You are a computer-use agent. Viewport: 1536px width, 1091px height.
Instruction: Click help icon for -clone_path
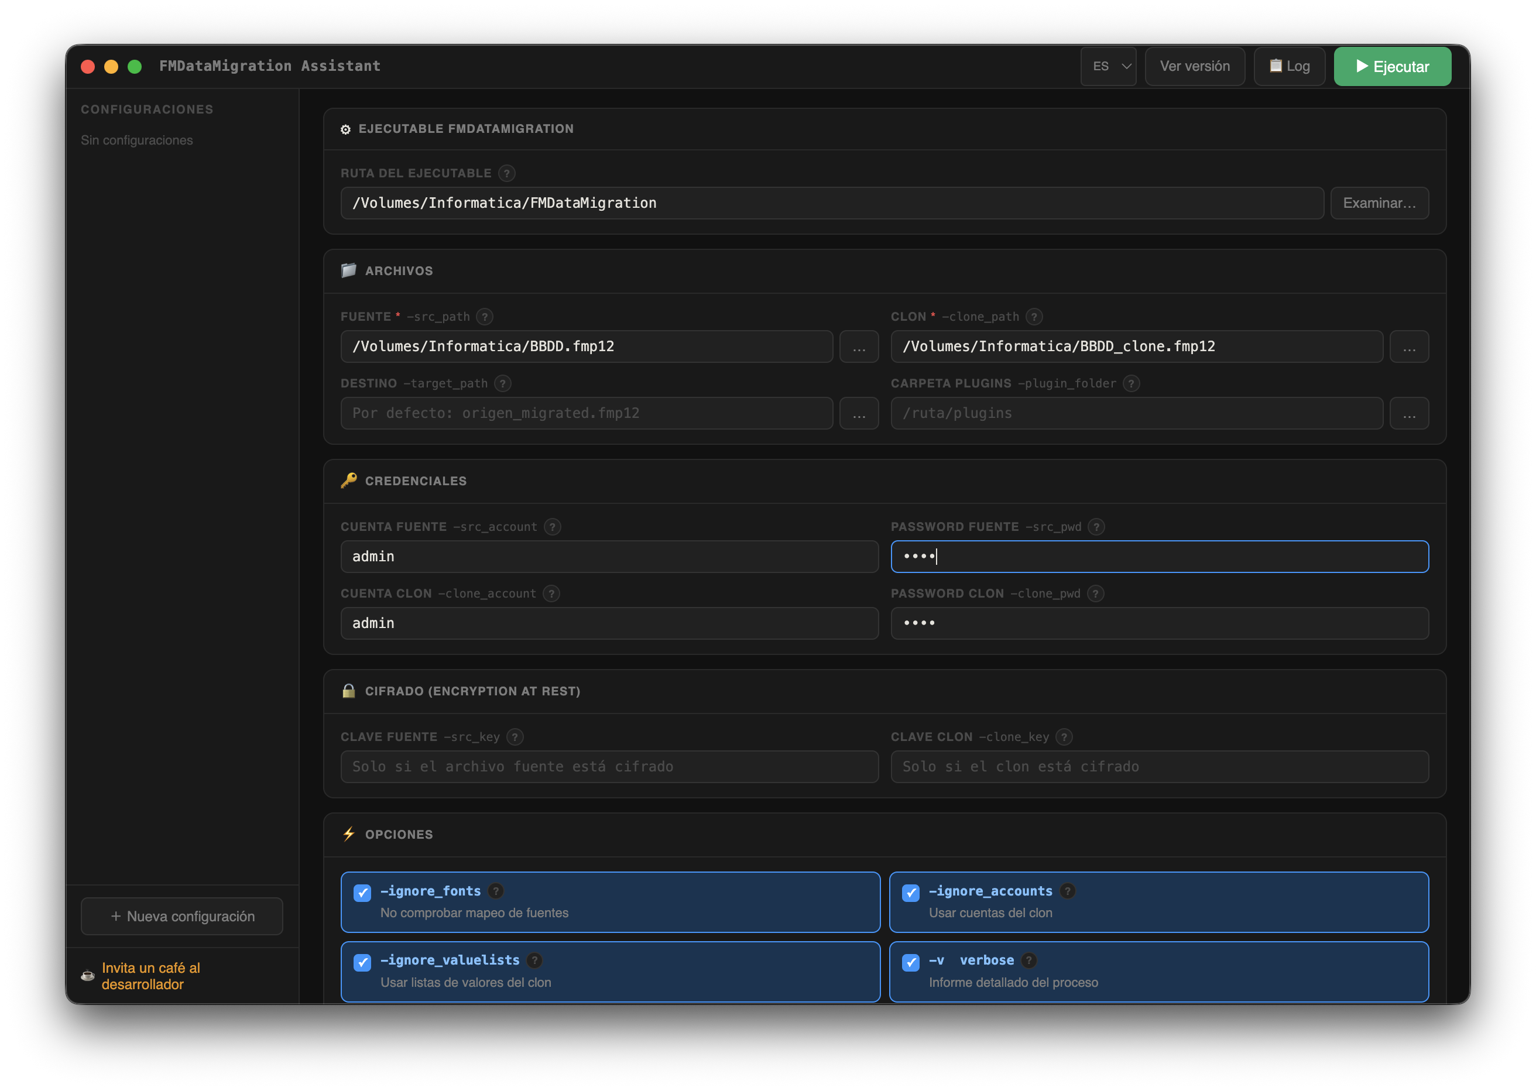[x=1034, y=317]
